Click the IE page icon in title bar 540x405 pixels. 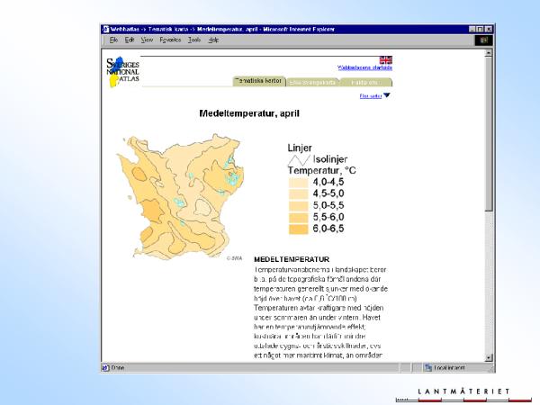coord(104,30)
